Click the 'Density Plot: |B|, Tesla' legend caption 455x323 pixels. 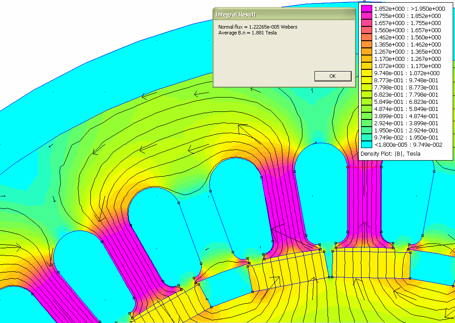[390, 153]
